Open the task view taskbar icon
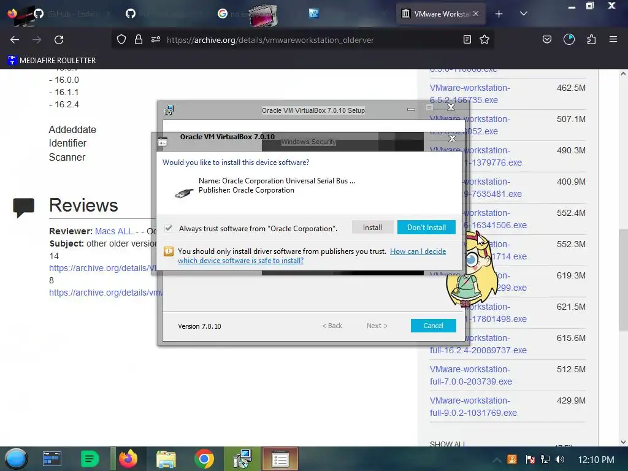The width and height of the screenshot is (628, 471). click(52, 459)
